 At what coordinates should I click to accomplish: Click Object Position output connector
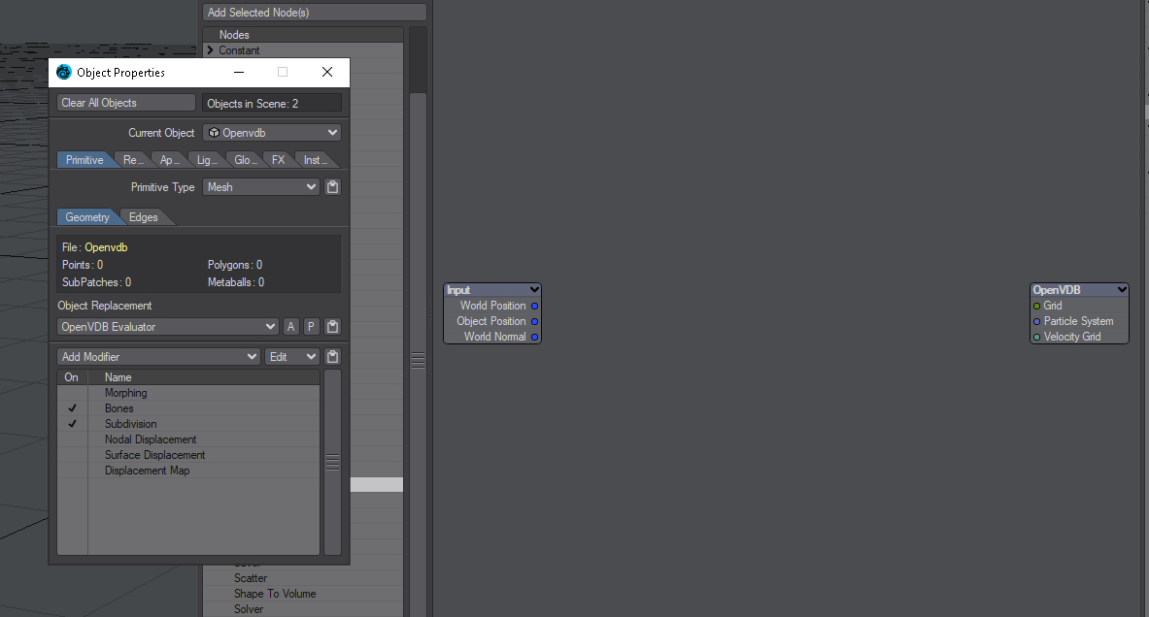(x=534, y=321)
